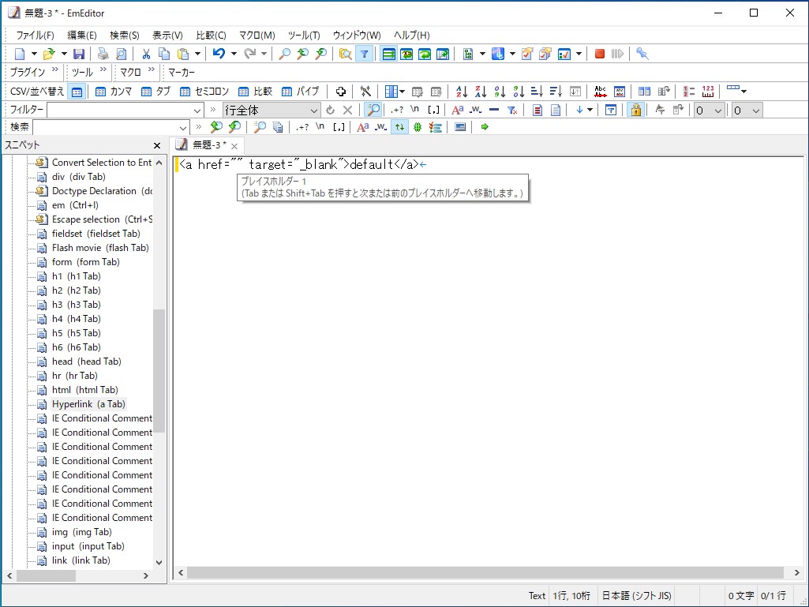Select the Hyperlink (a Tab) snippet
This screenshot has width=809, height=607.
tap(88, 404)
